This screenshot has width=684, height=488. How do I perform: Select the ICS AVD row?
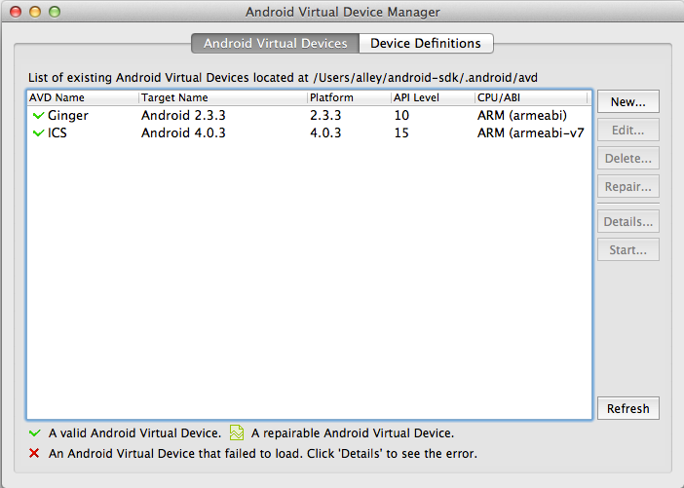(x=309, y=132)
